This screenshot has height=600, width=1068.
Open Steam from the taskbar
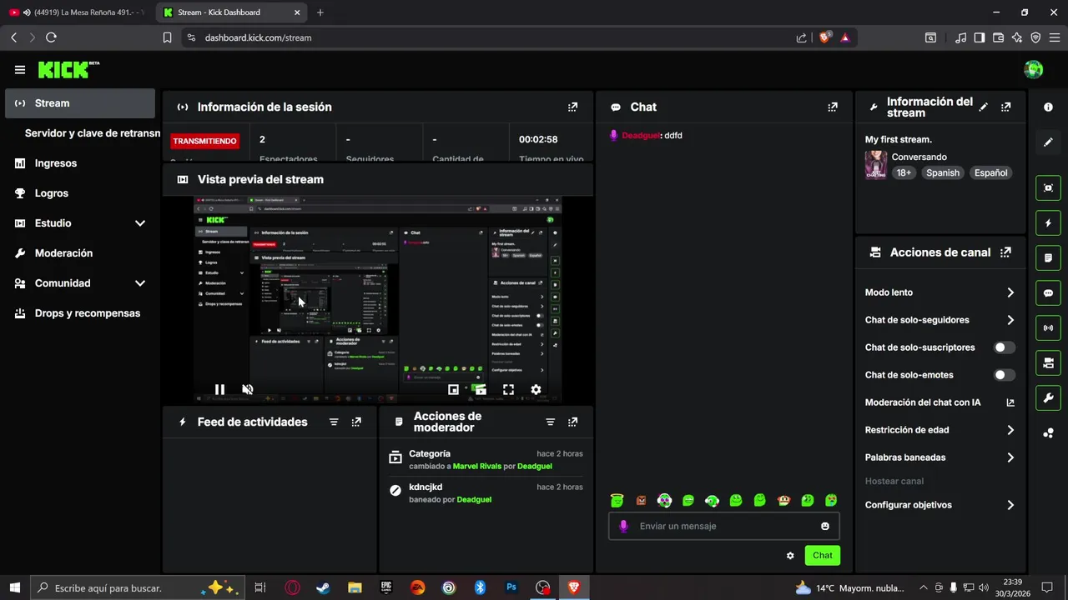(323, 587)
